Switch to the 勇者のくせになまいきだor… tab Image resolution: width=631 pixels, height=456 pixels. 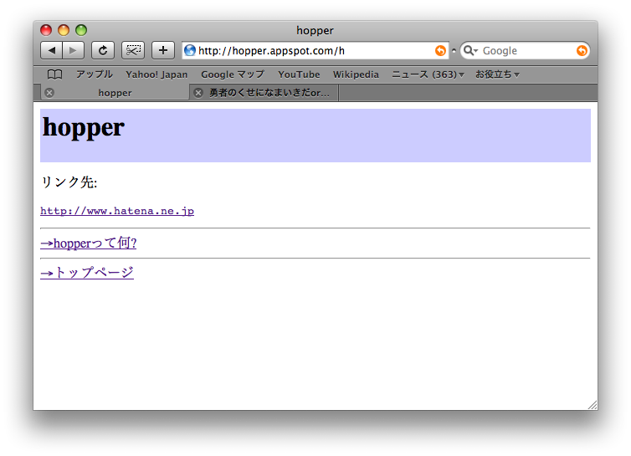[264, 93]
